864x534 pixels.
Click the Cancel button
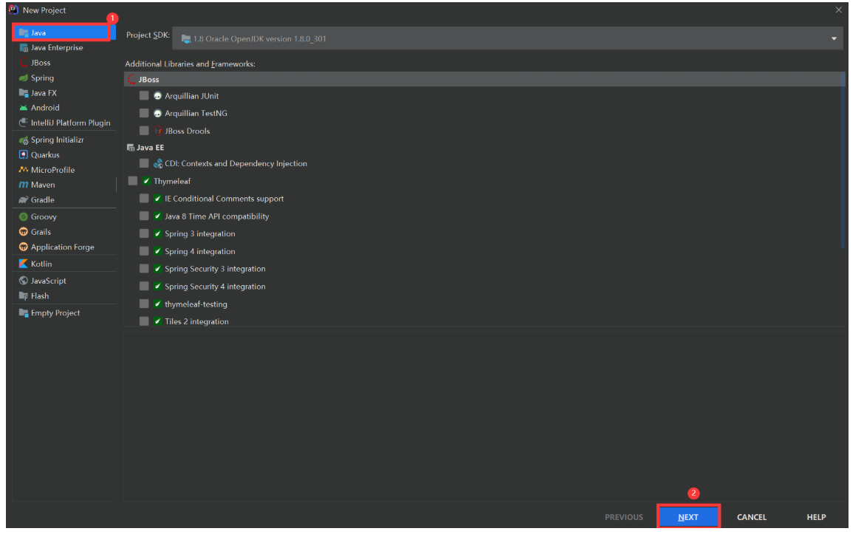pos(752,518)
